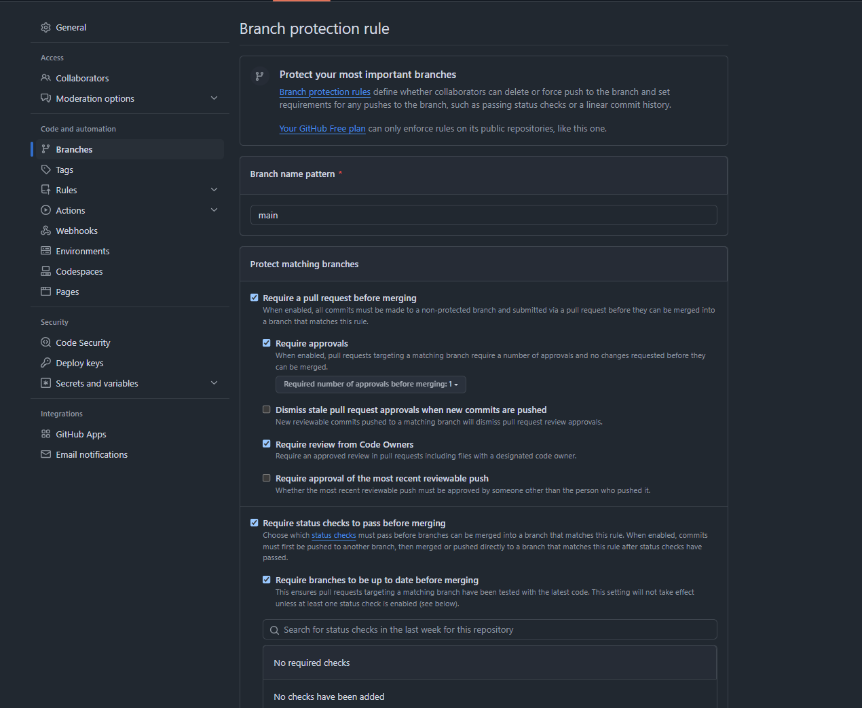Click the branch icon beside 'Protect your most important branches'
The width and height of the screenshot is (862, 708).
coord(259,76)
